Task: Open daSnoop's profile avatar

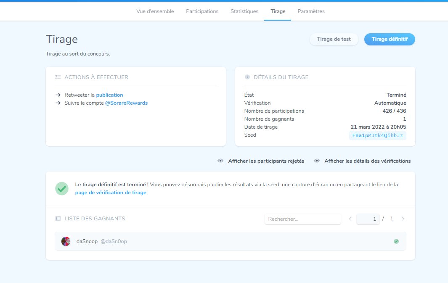Action: coord(66,241)
